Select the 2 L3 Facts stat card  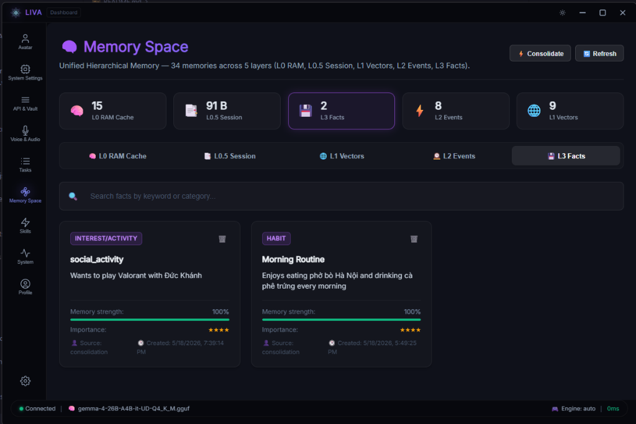pos(342,111)
